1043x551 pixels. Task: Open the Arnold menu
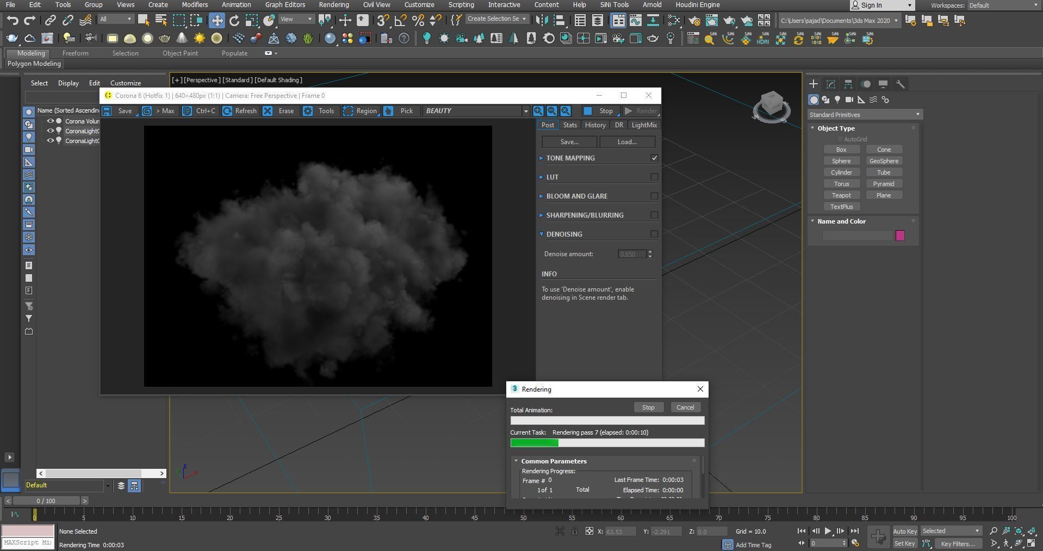point(652,5)
